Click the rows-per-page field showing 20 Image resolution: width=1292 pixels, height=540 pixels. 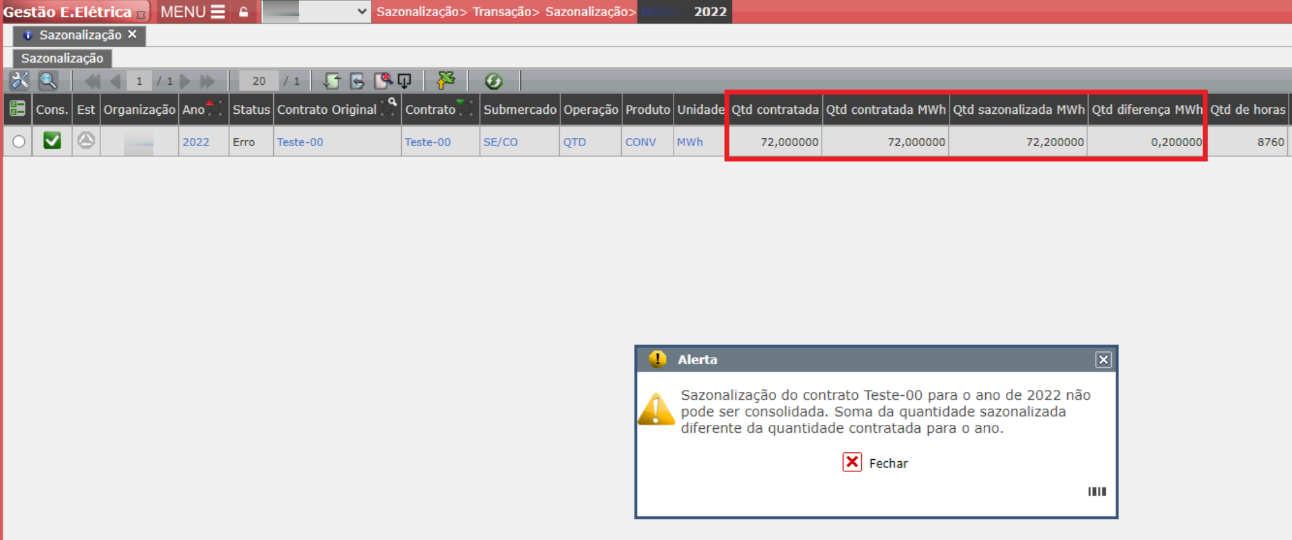258,81
